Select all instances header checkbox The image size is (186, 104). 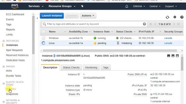(x=43, y=31)
